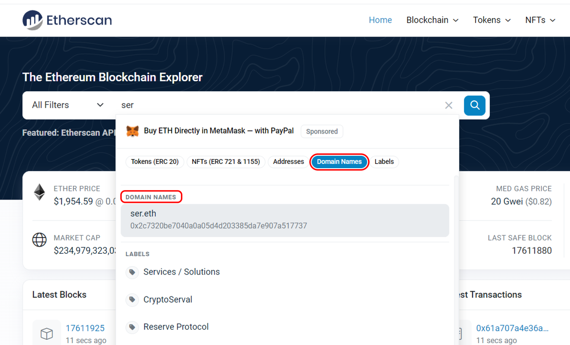Toggle the Addresses search filter
The width and height of the screenshot is (570, 345).
(x=288, y=162)
